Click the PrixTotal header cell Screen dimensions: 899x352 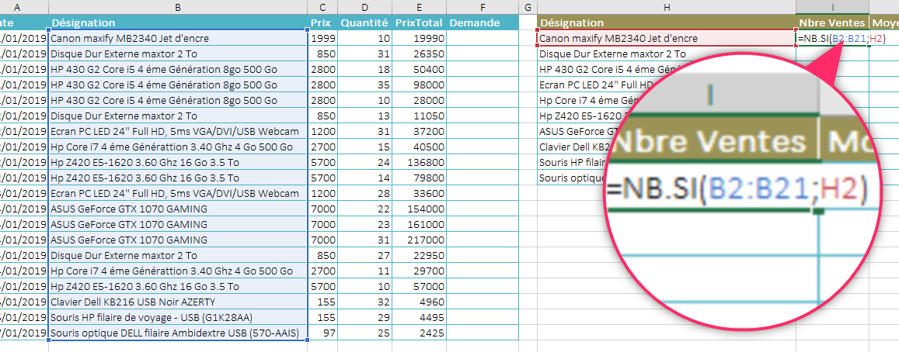click(419, 23)
